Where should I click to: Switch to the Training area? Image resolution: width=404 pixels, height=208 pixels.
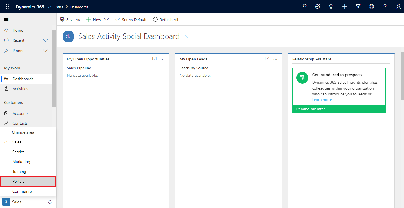point(28,172)
